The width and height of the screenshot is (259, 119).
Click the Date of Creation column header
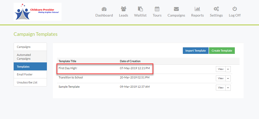pyautogui.click(x=130, y=61)
